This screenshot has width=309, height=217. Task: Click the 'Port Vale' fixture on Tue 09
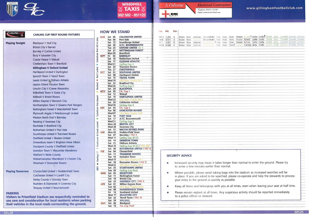point(124,40)
